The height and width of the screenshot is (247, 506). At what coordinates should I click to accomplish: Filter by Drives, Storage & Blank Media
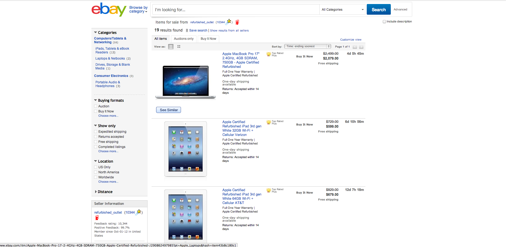coord(113,66)
